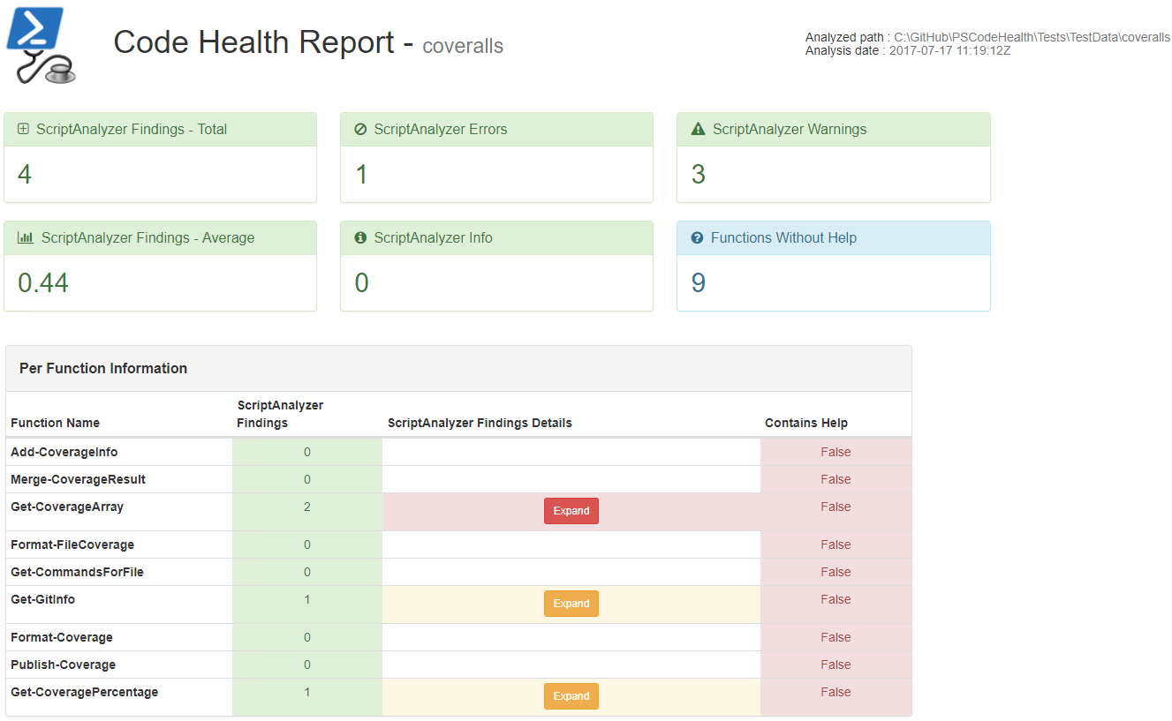
Task: Click the PowerShell stethoscope logo
Action: [x=39, y=44]
